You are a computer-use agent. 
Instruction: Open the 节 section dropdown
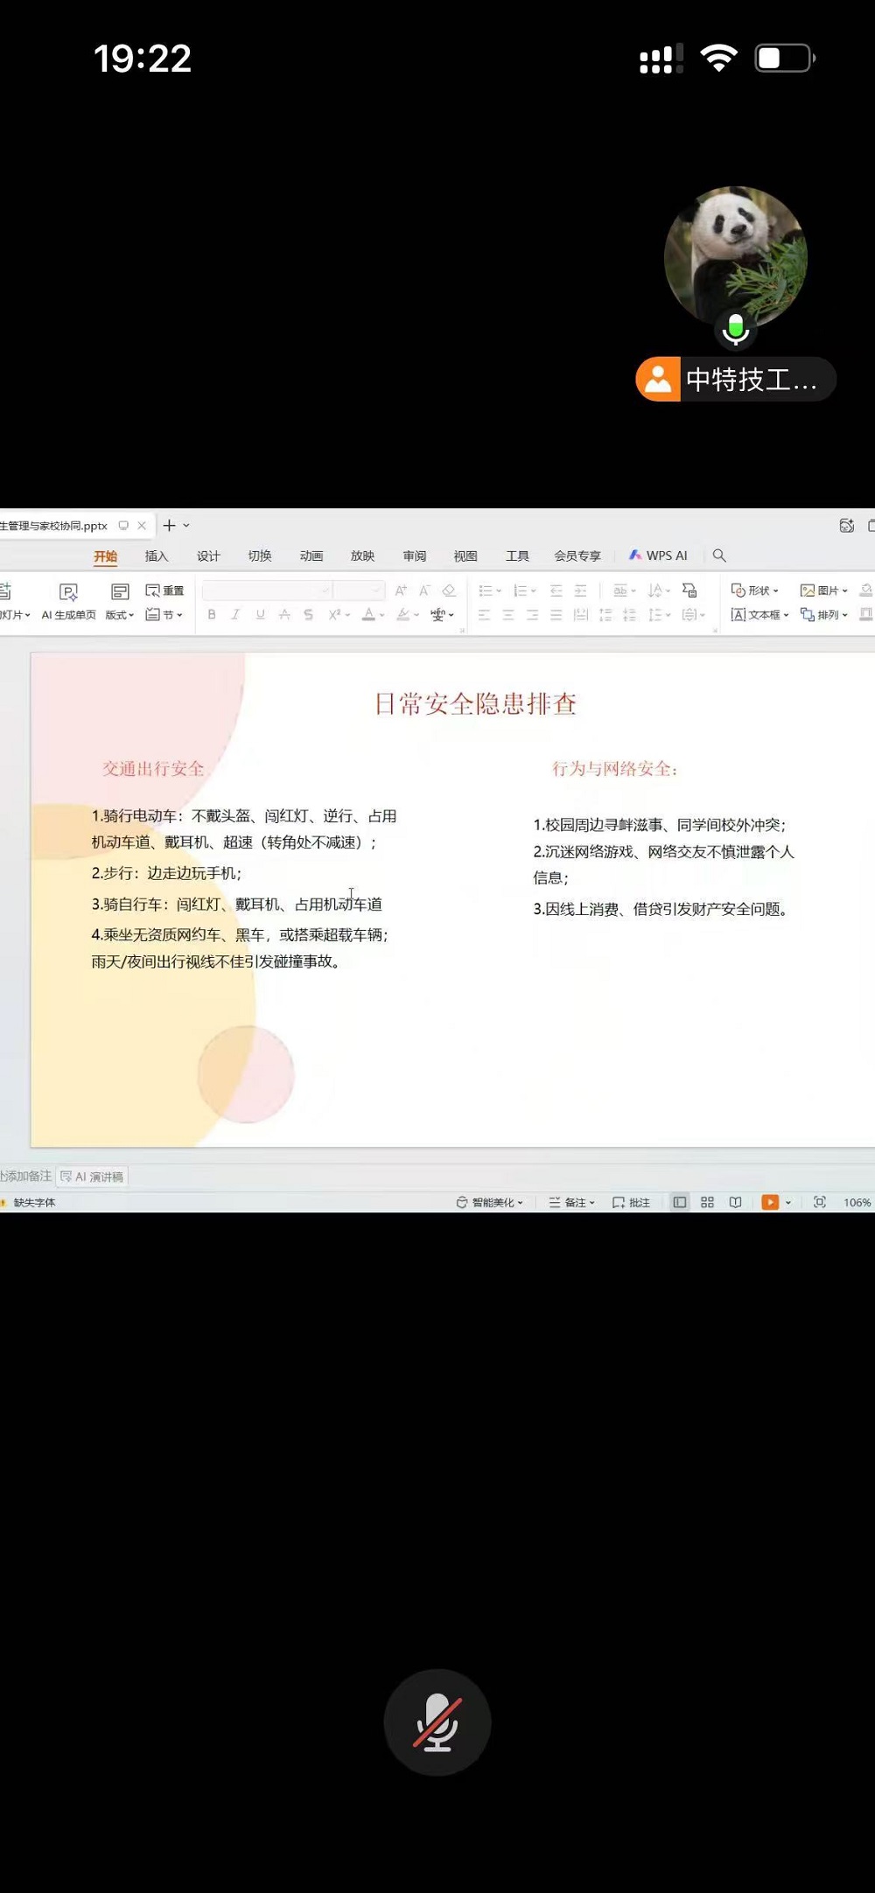[164, 615]
